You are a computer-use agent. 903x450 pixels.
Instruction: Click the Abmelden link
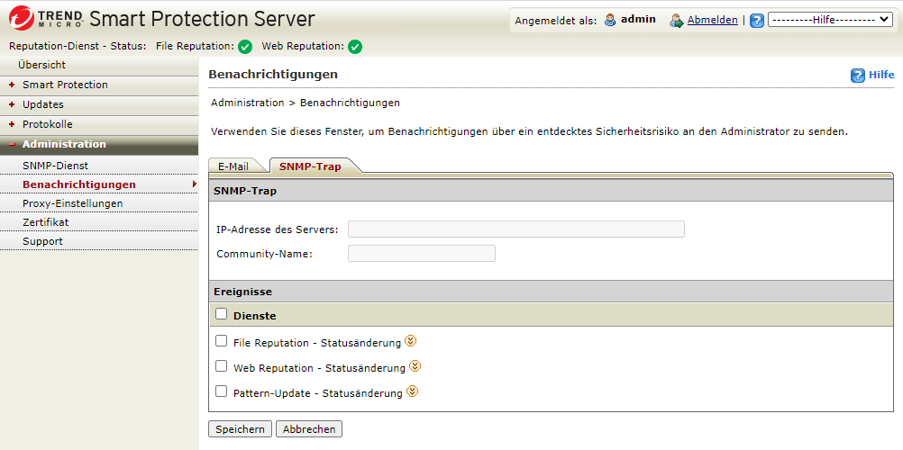pos(712,20)
